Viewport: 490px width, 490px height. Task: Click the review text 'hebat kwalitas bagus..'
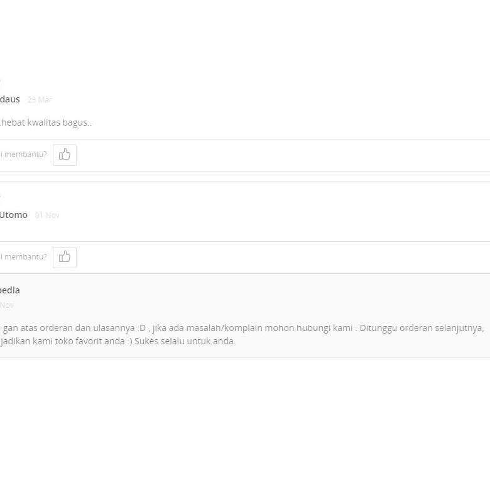[x=46, y=122]
